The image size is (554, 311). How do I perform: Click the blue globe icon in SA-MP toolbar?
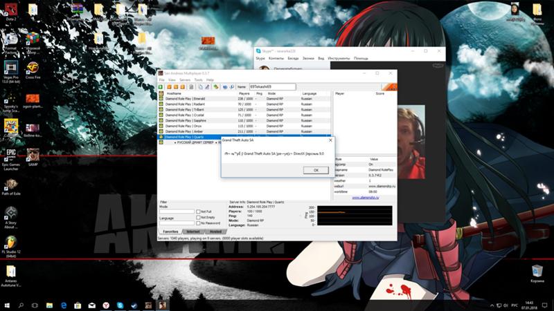[224, 87]
